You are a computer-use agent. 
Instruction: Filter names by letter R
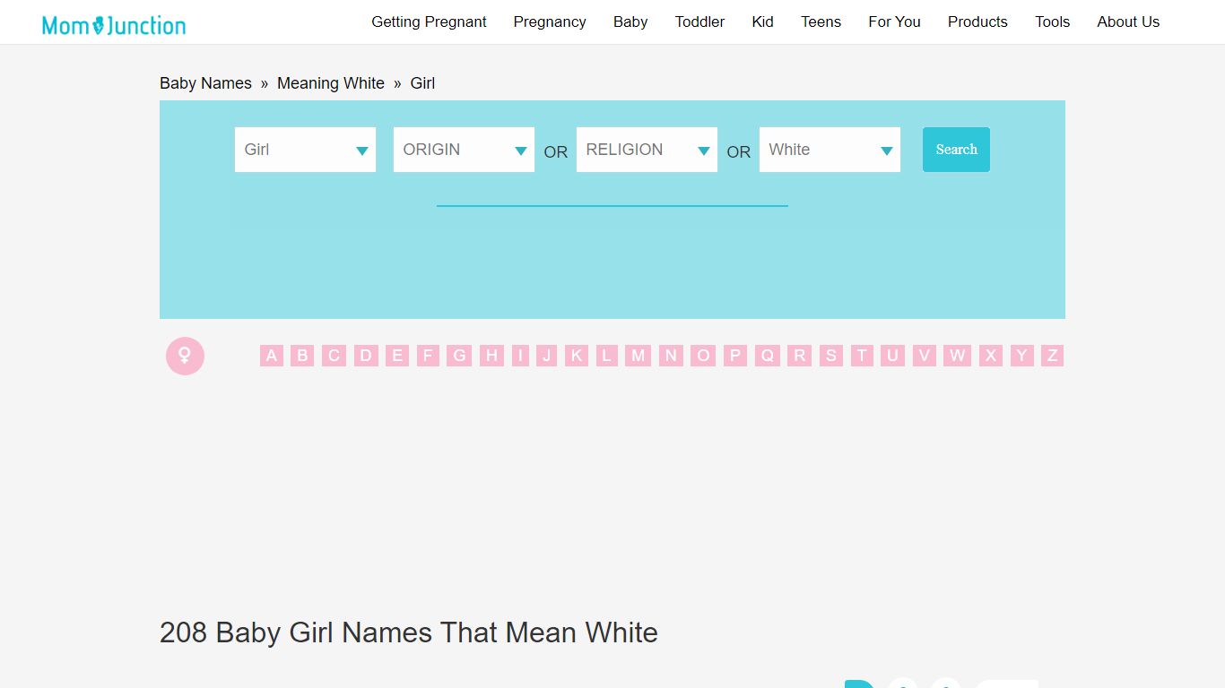click(x=800, y=356)
